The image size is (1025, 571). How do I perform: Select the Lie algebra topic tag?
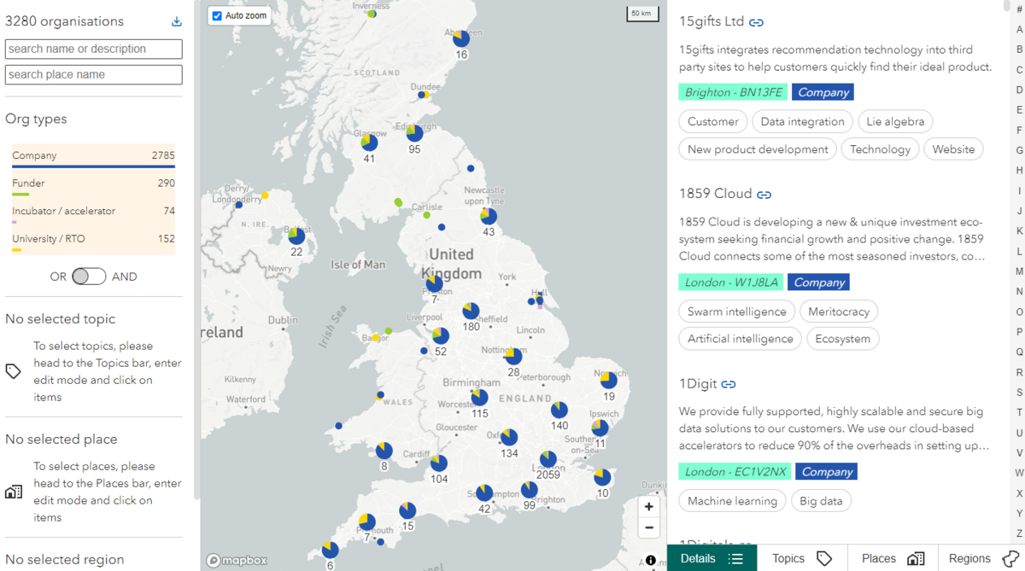[895, 122]
